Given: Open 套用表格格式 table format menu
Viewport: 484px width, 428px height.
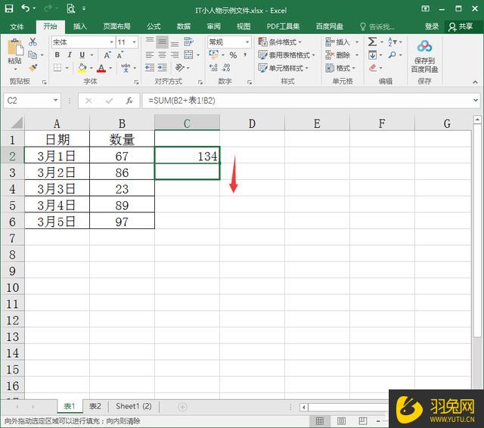Looking at the screenshot, I should point(286,55).
